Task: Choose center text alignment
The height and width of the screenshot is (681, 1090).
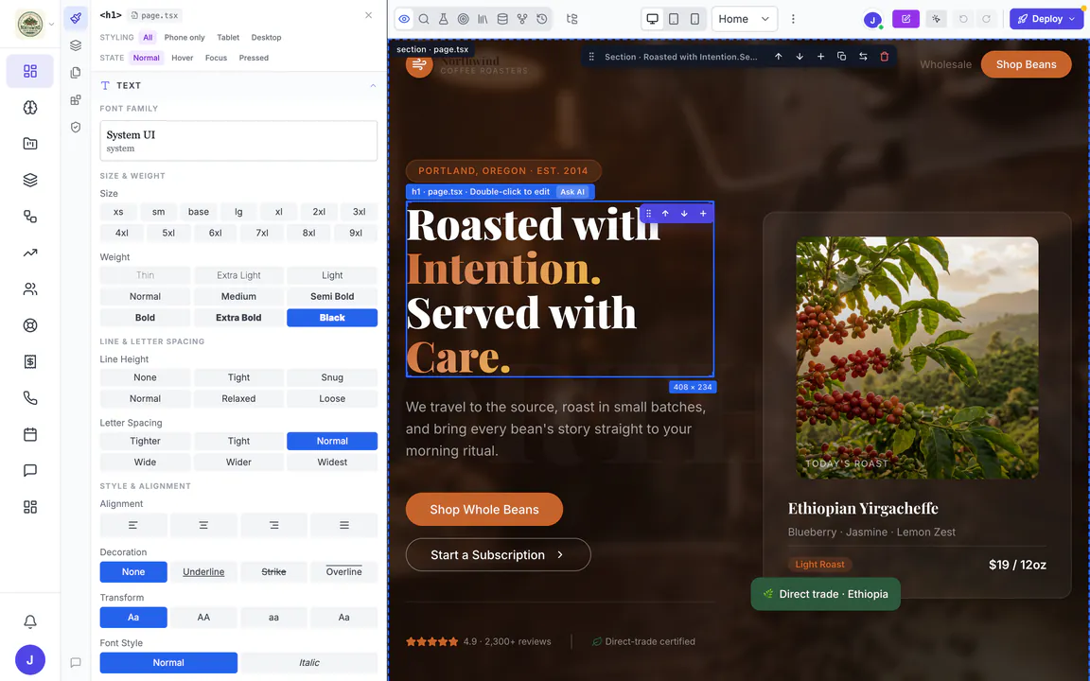Action: pos(203,525)
